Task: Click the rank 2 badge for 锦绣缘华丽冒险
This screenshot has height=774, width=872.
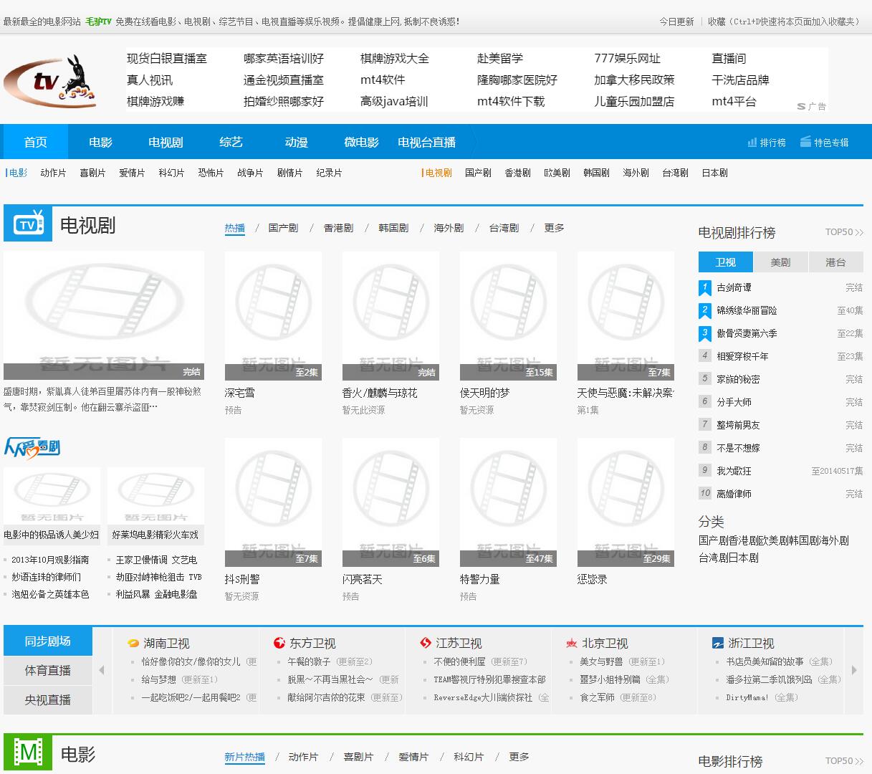Action: (705, 311)
